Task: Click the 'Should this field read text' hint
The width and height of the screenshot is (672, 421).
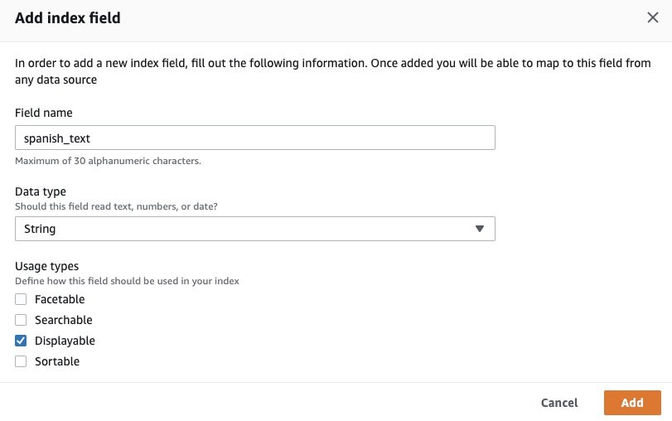Action: 116,206
